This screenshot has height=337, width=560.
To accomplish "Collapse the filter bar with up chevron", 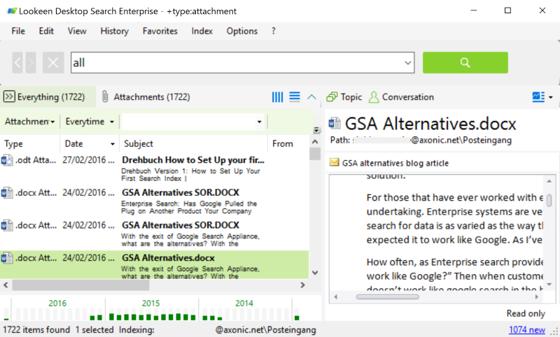I will tap(312, 96).
